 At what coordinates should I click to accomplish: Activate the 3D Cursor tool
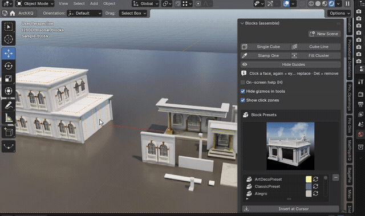(x=9, y=39)
